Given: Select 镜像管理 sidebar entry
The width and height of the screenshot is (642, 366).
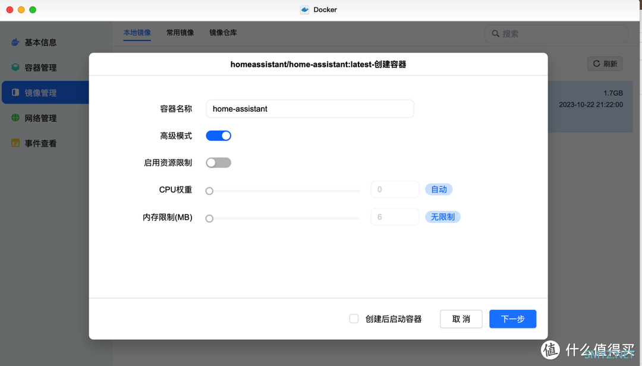Looking at the screenshot, I should coord(45,93).
